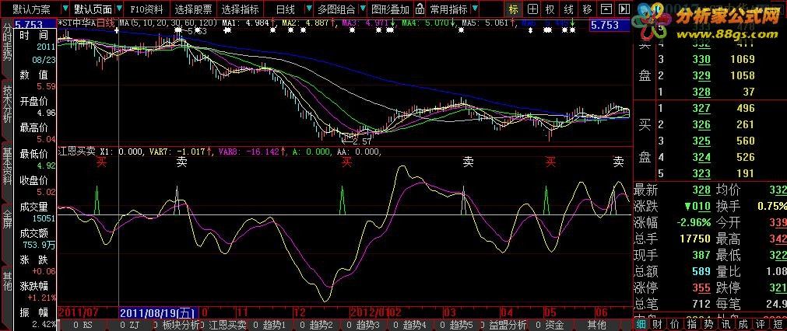787x331 pixels.
Task: Click the 默认页面 button
Action: pos(93,9)
